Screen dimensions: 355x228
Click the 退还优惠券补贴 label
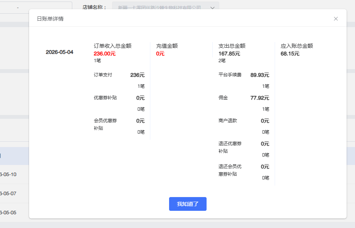tap(230, 147)
